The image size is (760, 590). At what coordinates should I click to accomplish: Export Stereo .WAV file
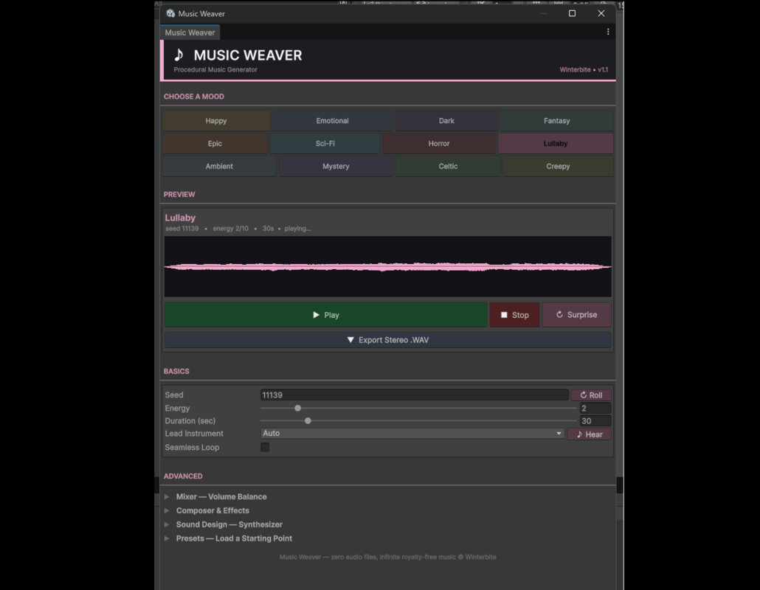pyautogui.click(x=388, y=340)
